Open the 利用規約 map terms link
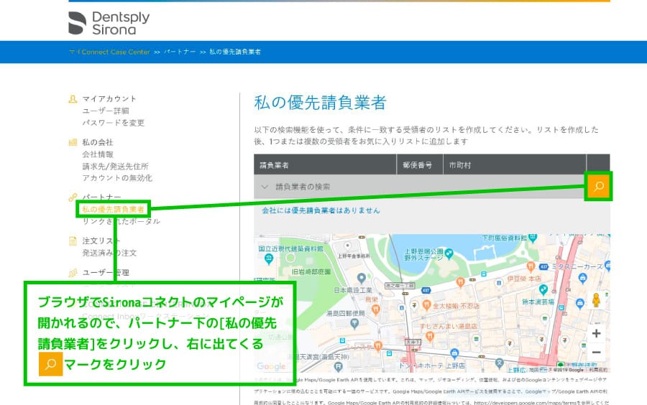 tap(598, 371)
